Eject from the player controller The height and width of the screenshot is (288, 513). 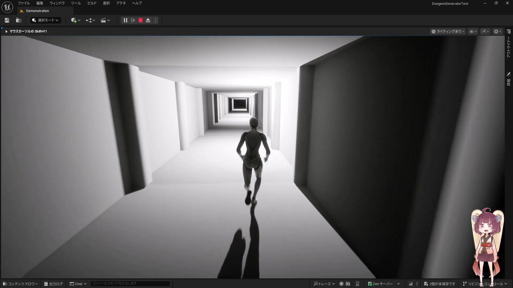click(148, 20)
